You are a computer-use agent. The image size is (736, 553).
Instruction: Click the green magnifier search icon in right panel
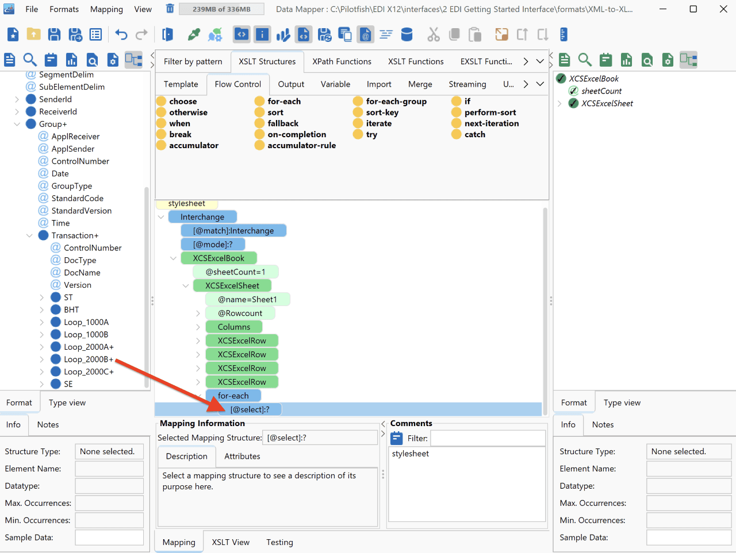(x=585, y=60)
